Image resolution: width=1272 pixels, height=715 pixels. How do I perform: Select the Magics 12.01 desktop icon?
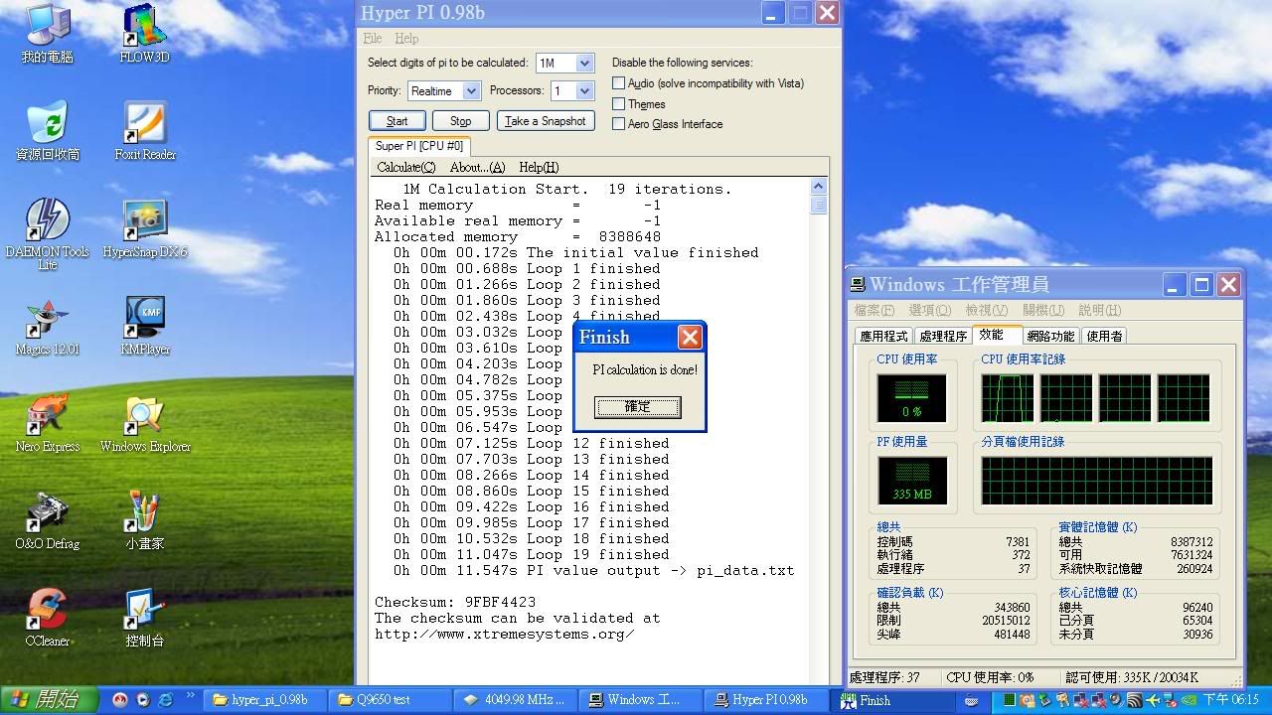click(47, 326)
